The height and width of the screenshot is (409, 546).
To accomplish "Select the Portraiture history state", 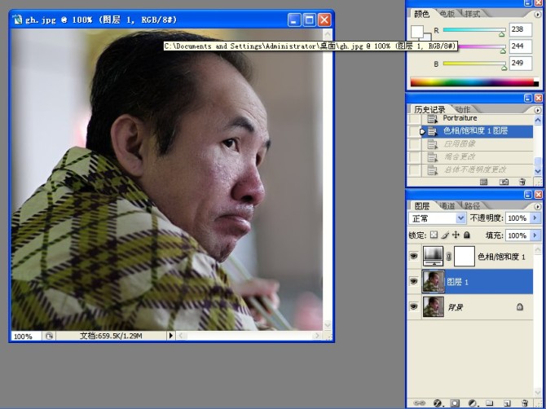I will [460, 119].
